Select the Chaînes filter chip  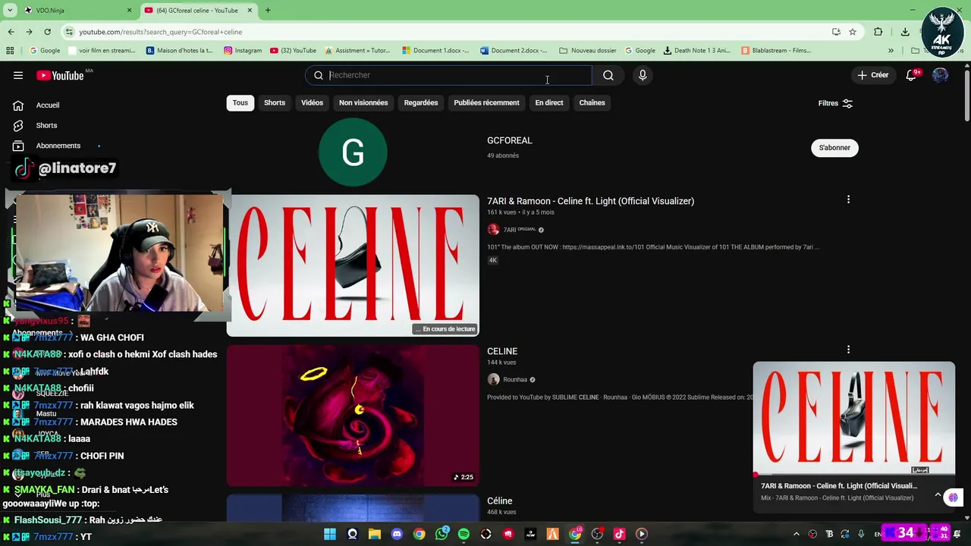[592, 103]
